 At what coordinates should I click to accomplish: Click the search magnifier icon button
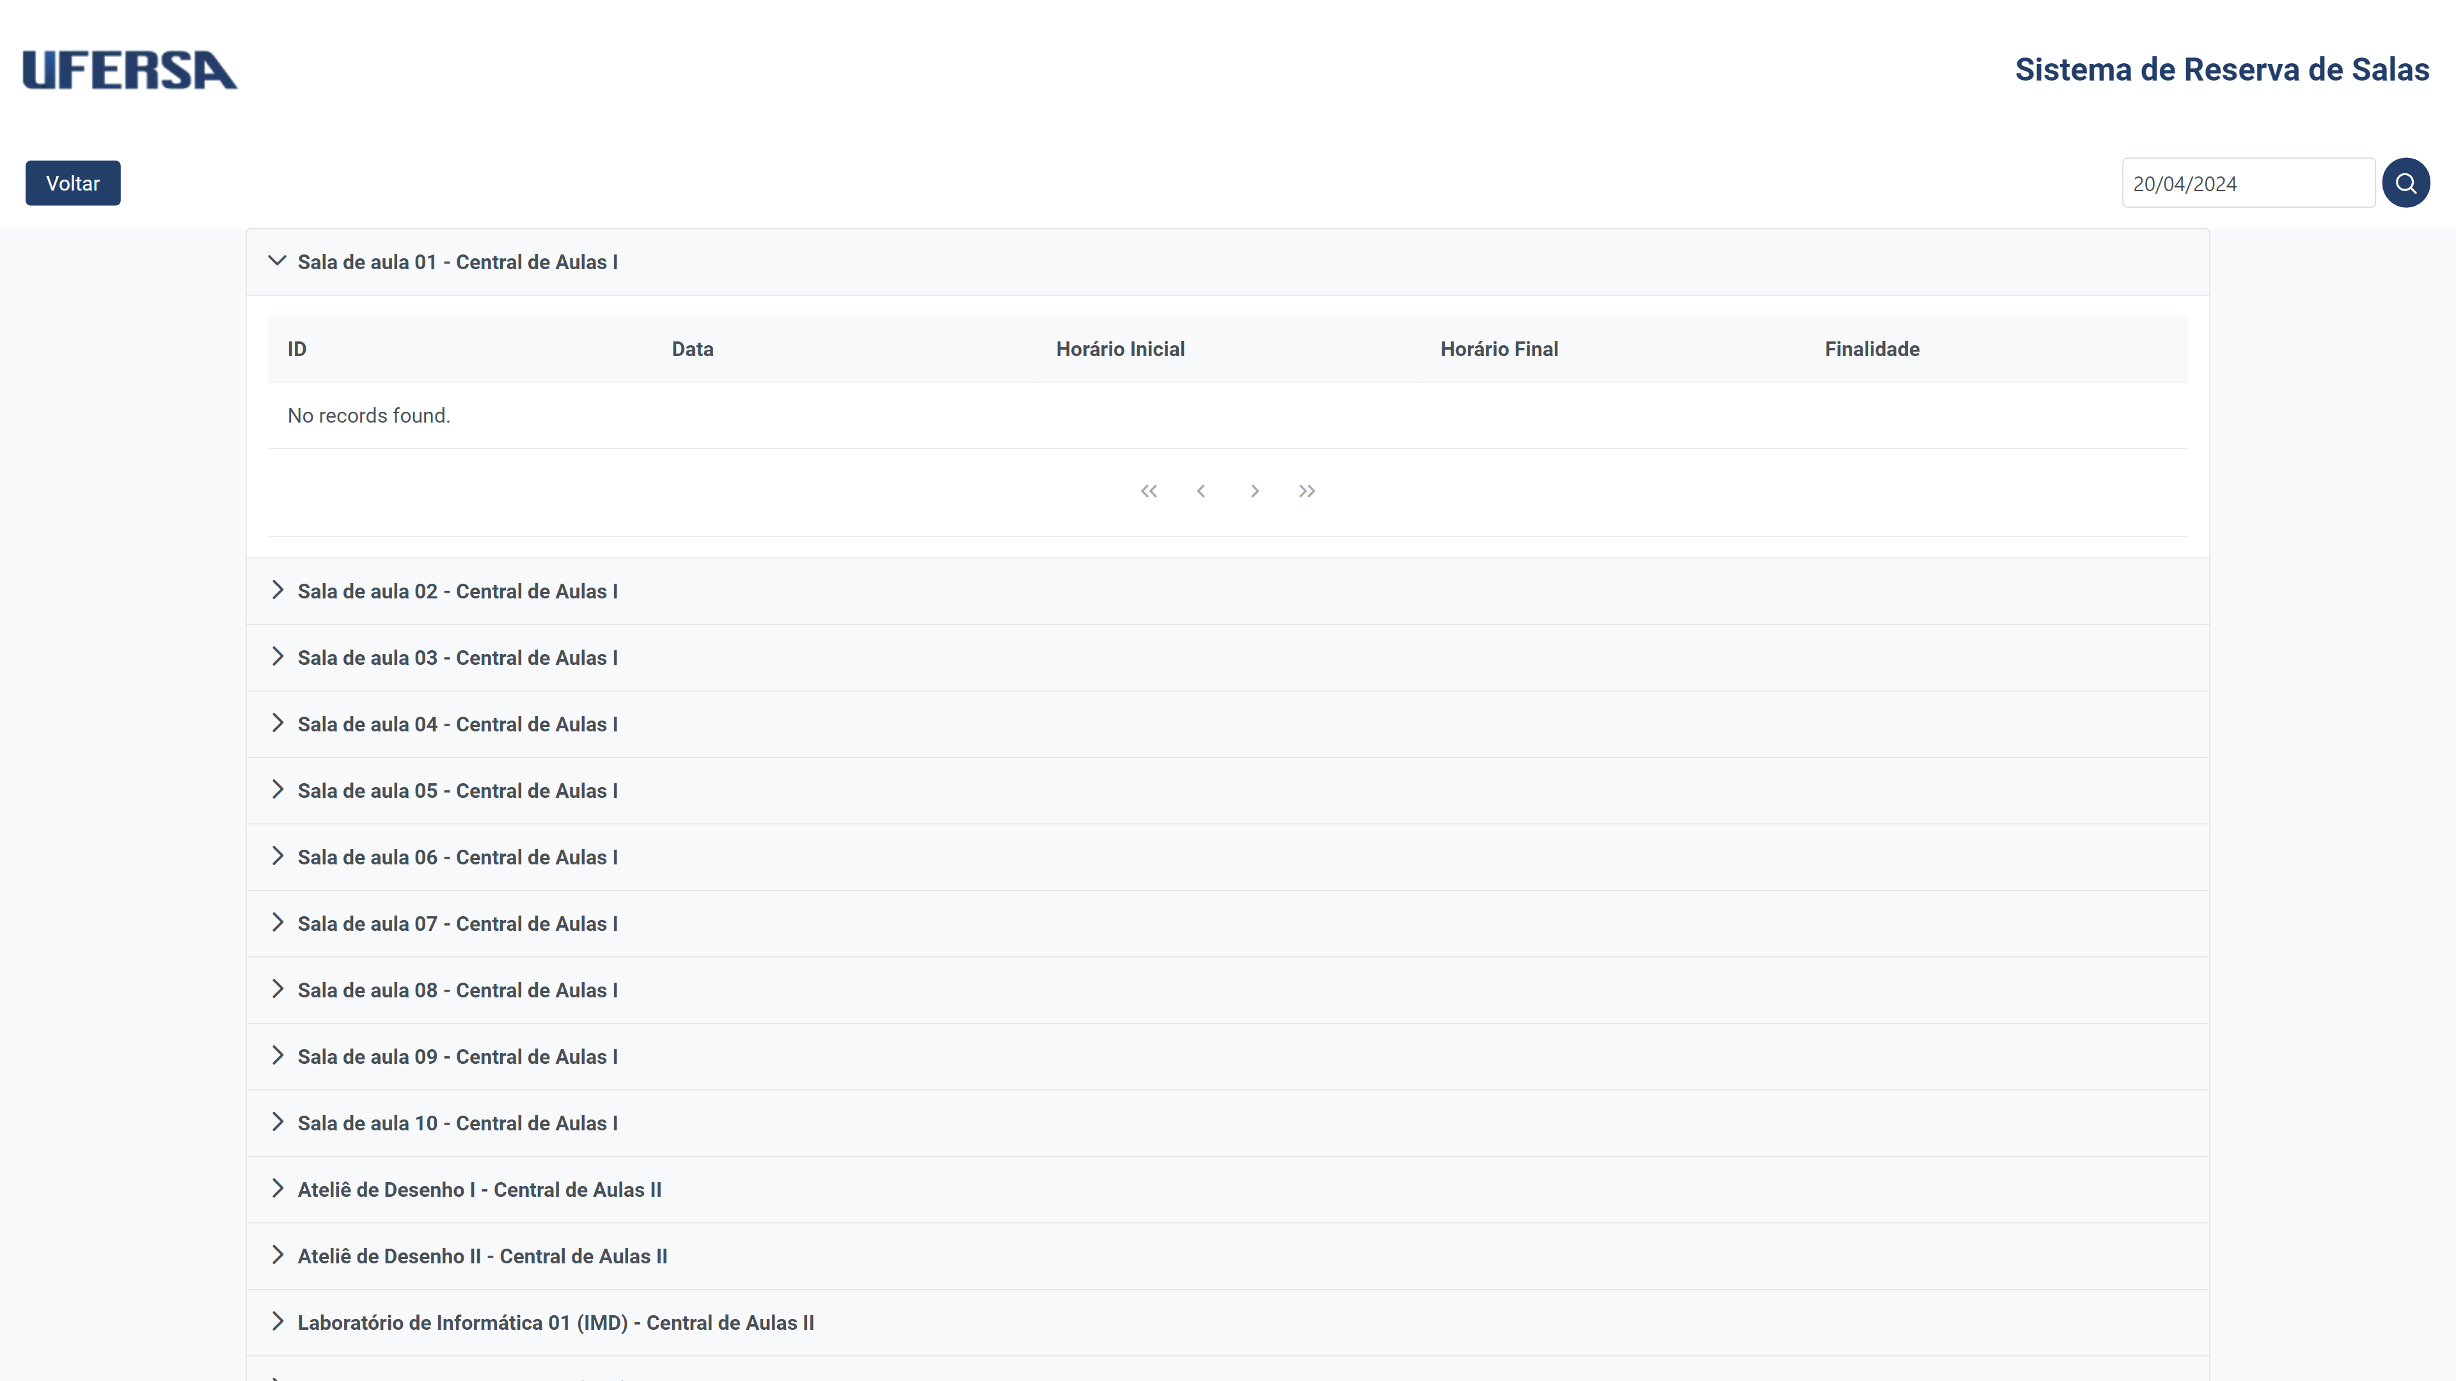(2405, 183)
